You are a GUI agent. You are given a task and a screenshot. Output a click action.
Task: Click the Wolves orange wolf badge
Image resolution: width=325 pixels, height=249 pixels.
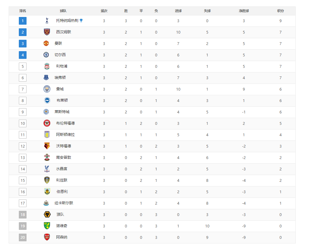pos(47,214)
